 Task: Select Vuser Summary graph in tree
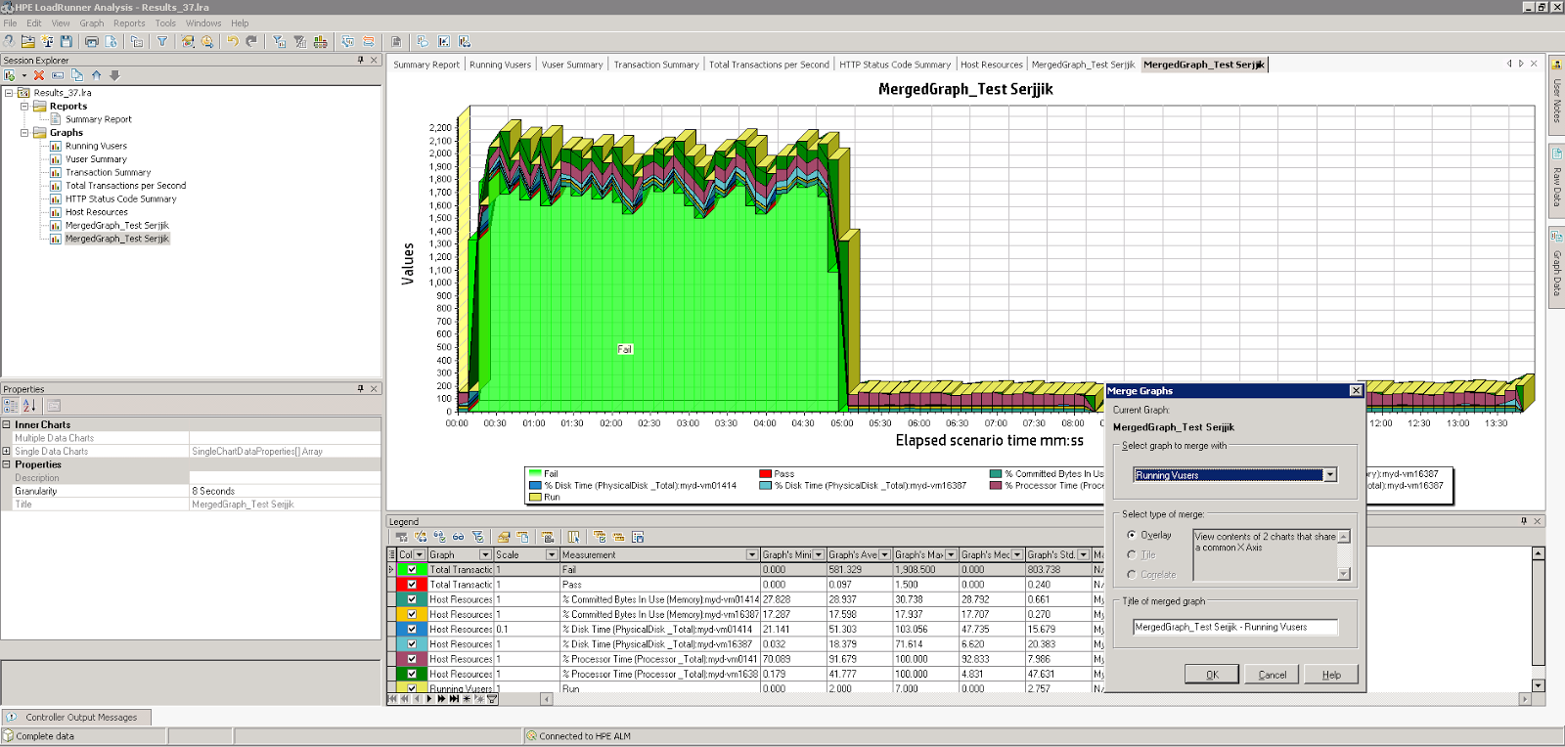[x=96, y=159]
